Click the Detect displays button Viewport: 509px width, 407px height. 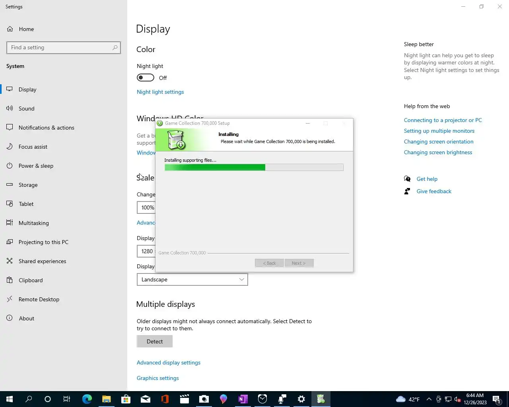click(155, 341)
